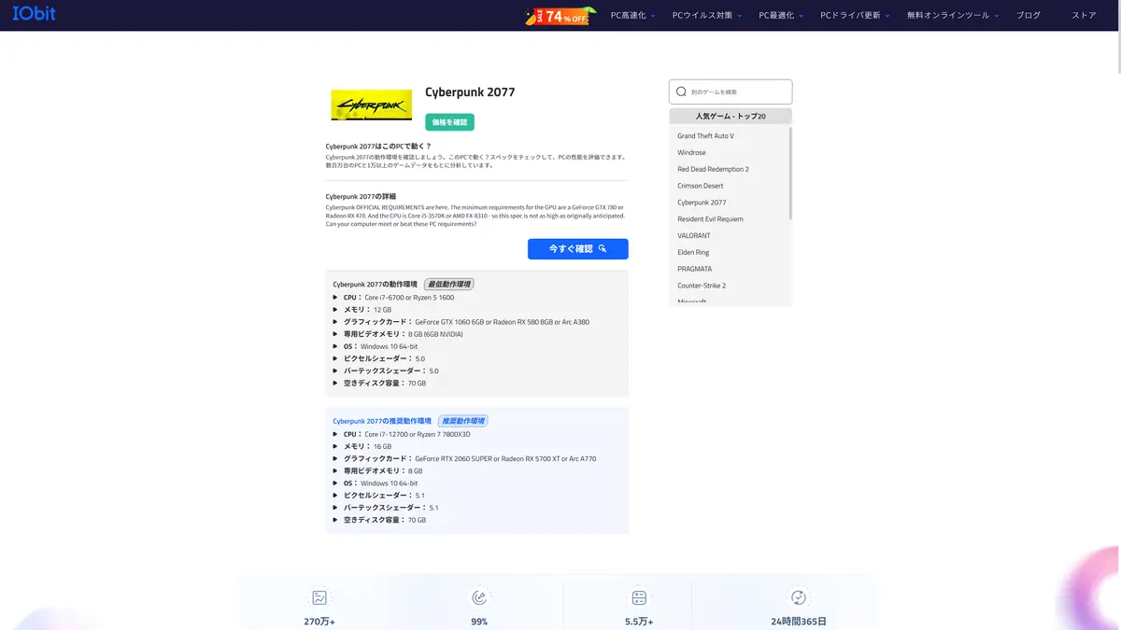Click 'GeForce RTX 2060 SUPER' graphics card line
Image resolution: width=1121 pixels, height=630 pixels.
505,459
